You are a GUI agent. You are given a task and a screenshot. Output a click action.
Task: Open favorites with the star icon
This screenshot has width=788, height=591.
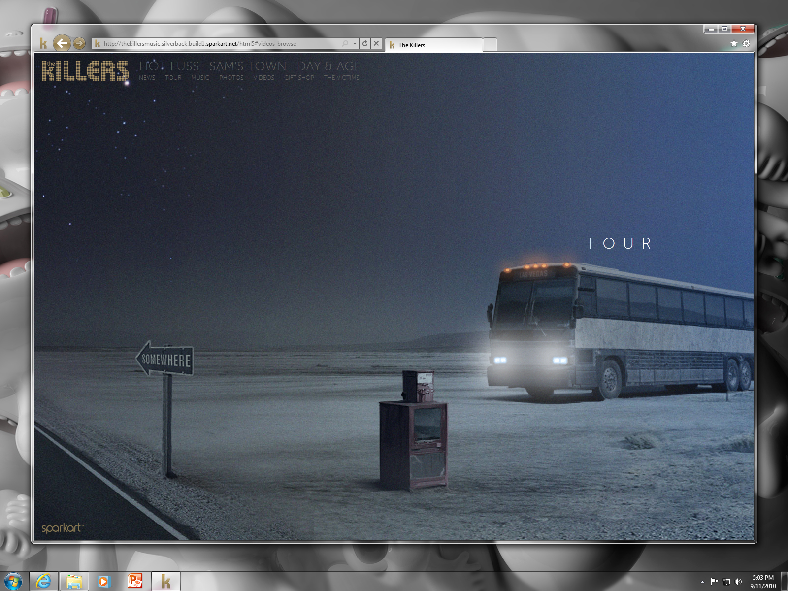pos(734,43)
